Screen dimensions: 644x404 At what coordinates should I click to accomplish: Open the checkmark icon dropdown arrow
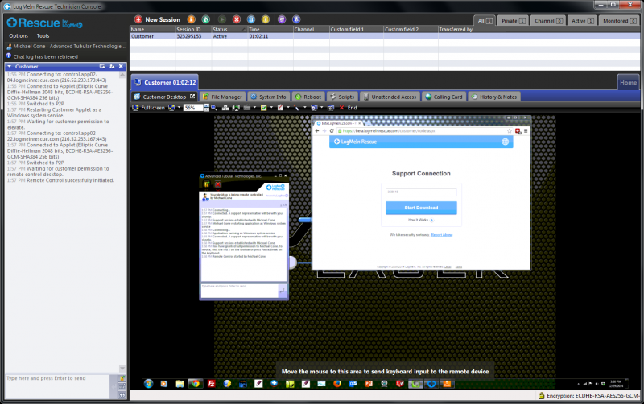[271, 108]
